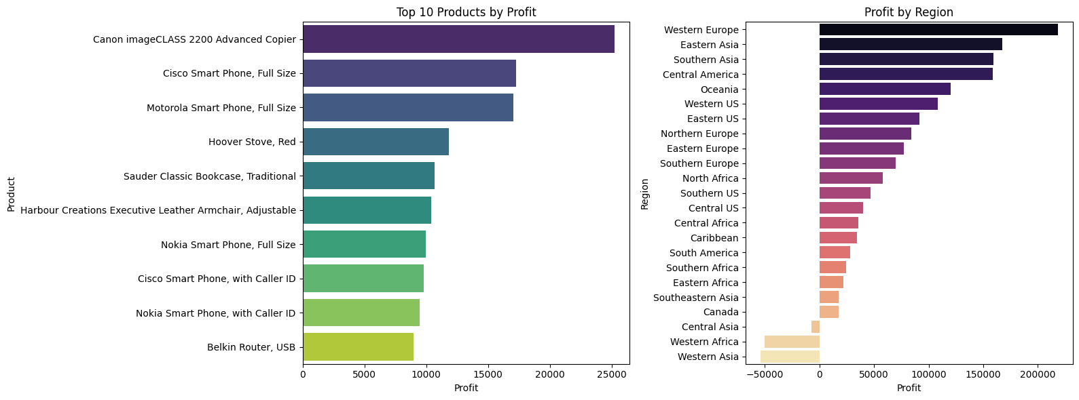Image resolution: width=1079 pixels, height=400 pixels.
Task: Click the 'Southeastern Asia' region label
Action: (x=695, y=298)
